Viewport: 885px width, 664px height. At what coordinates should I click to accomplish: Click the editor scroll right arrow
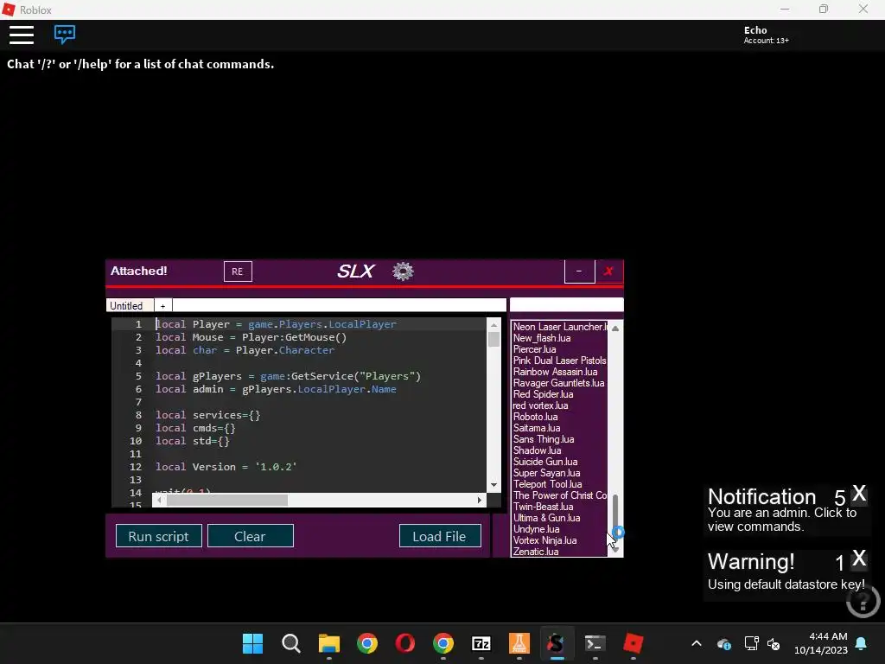pyautogui.click(x=479, y=501)
